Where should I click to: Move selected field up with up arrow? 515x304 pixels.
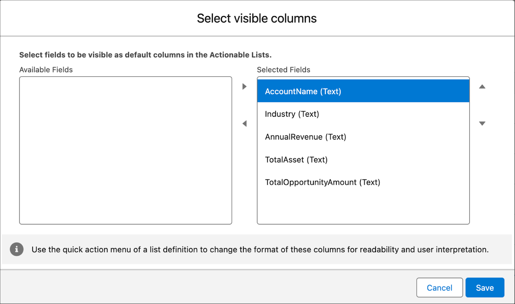point(482,87)
